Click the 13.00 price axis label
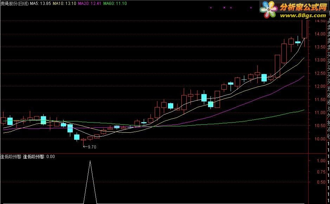 [x=320, y=60]
